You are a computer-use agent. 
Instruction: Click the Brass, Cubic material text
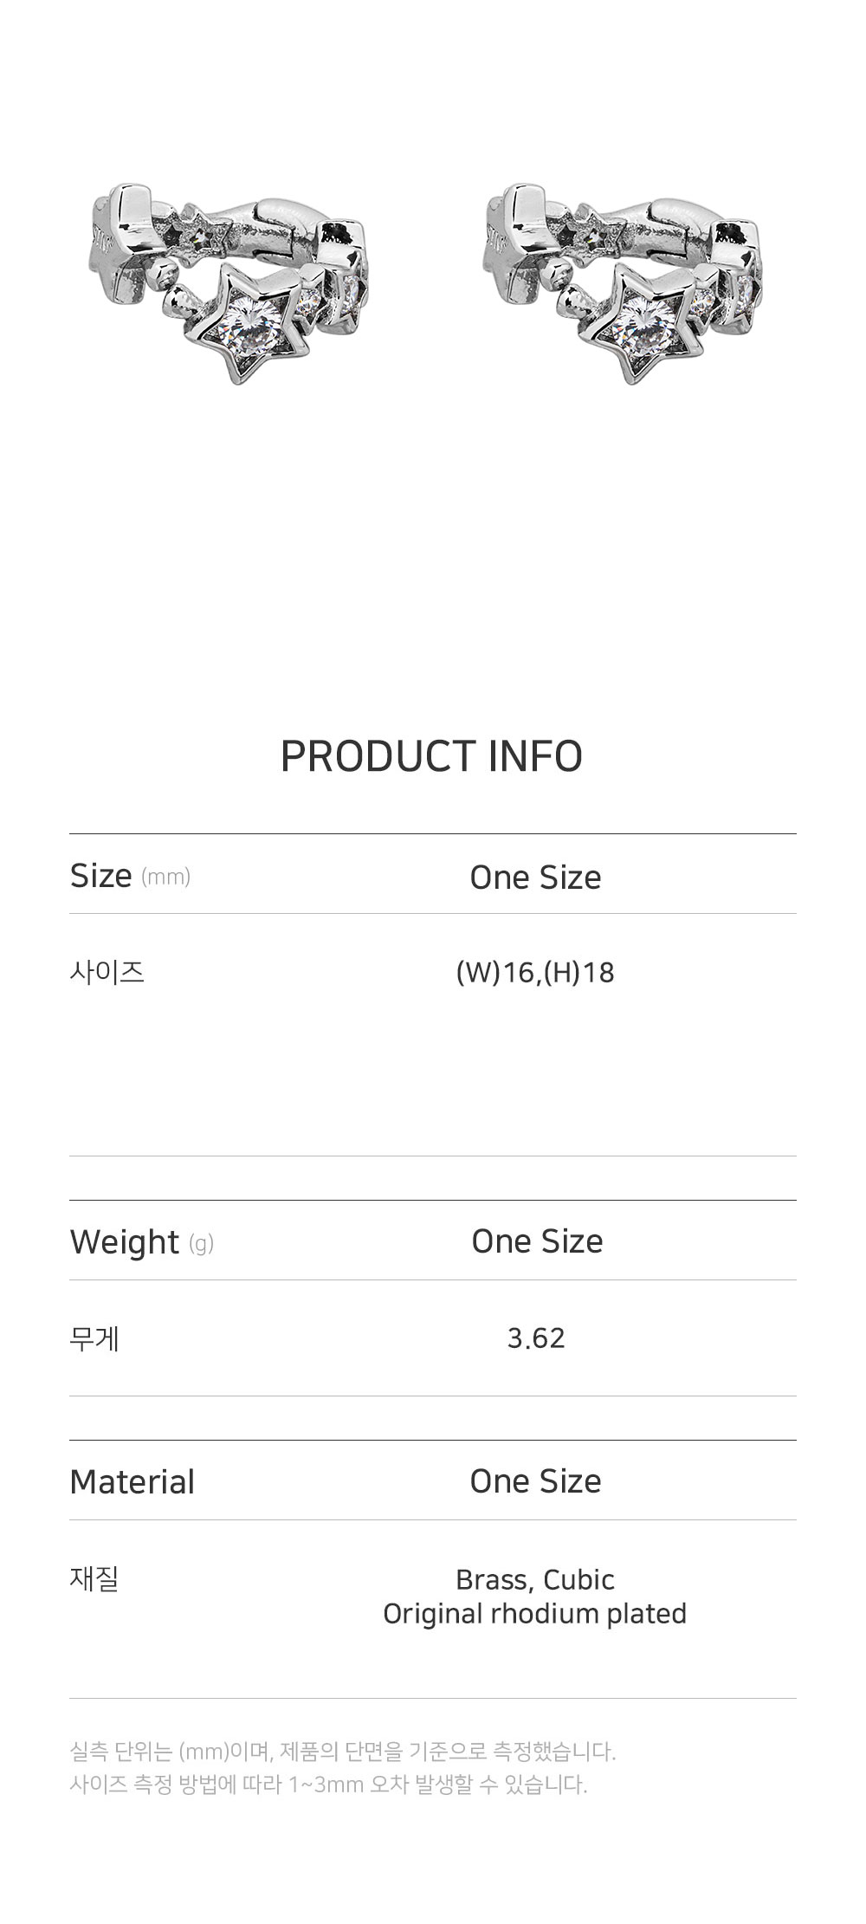coord(535,1580)
